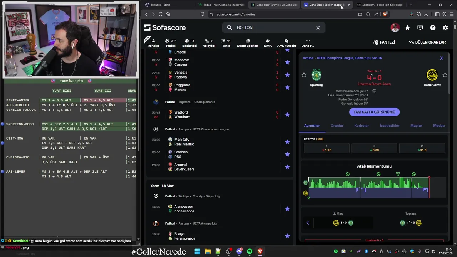Click Brave Shields lion icon

[385, 14]
